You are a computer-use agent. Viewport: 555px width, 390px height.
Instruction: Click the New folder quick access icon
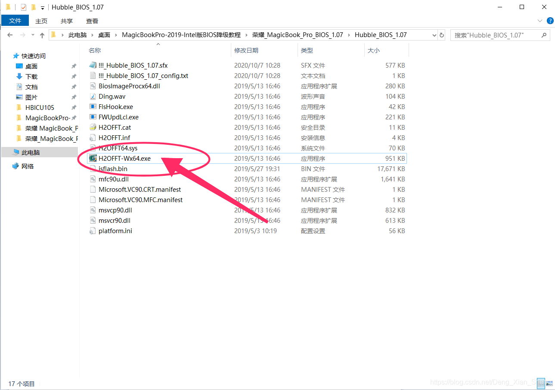(33, 7)
